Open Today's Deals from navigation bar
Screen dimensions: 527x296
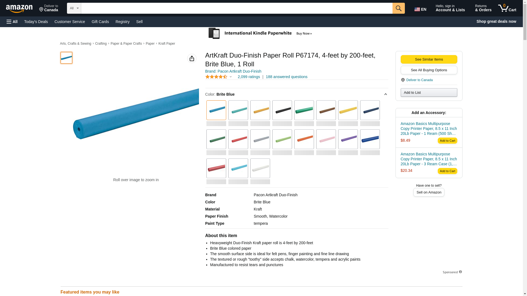click(x=36, y=22)
